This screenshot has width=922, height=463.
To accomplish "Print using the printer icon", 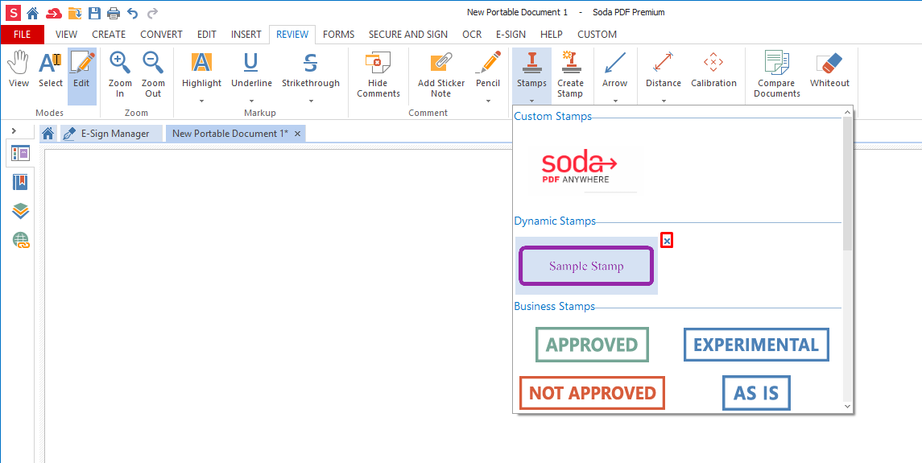I will point(114,12).
